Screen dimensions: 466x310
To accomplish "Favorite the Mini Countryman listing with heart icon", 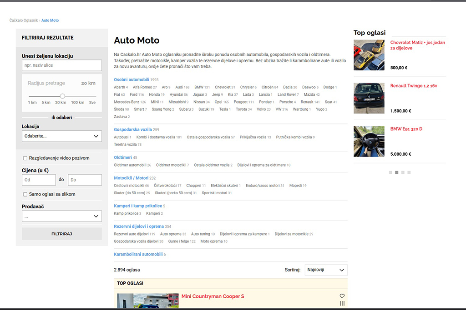I will point(342,296).
